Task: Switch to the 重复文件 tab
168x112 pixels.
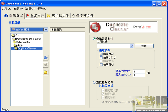Action: pyautogui.click(x=35, y=16)
